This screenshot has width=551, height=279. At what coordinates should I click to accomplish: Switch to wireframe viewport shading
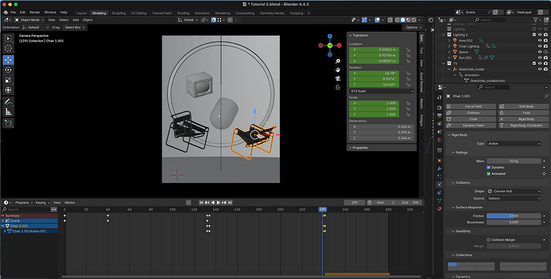[397, 20]
